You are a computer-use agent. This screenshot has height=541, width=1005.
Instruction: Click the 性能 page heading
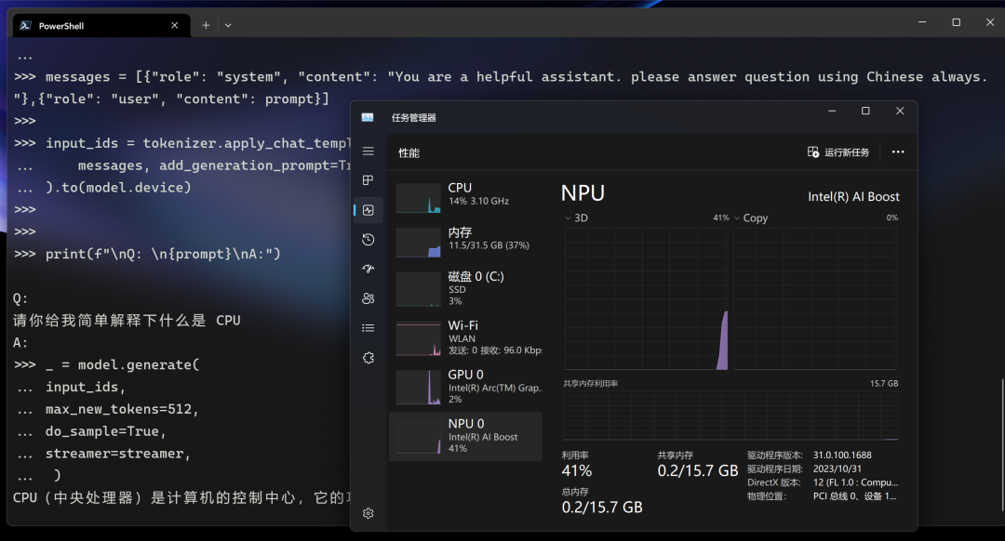click(409, 152)
